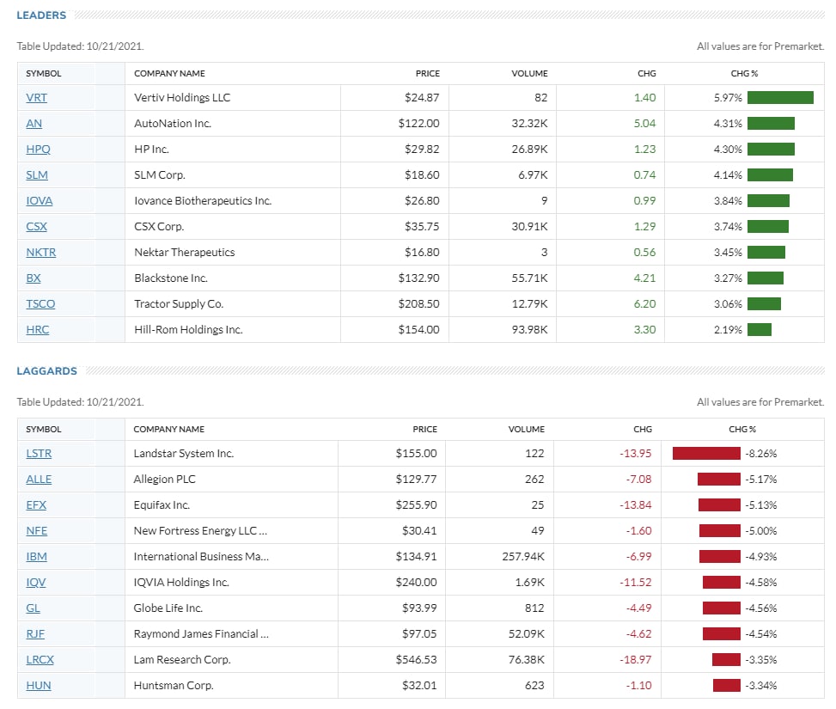Click COMPANY NAME header in Leaders table
836x709 pixels.
[169, 74]
